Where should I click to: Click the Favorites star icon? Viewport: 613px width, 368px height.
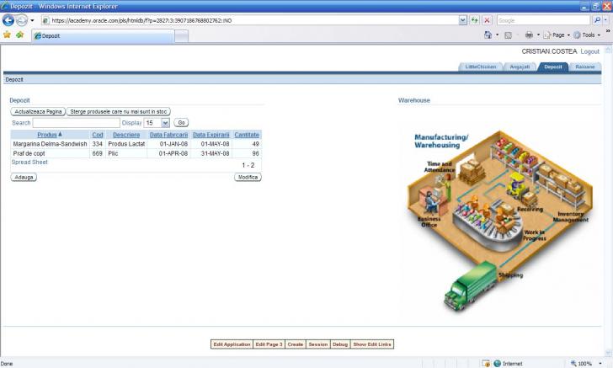[x=8, y=35]
